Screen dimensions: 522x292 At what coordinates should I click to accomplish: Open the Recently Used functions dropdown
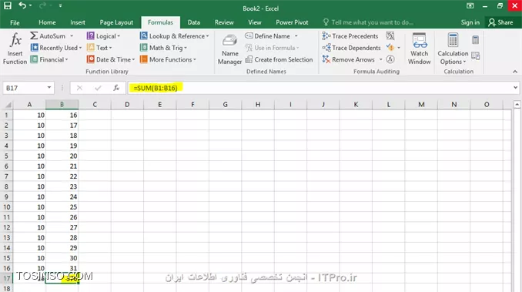click(x=55, y=48)
